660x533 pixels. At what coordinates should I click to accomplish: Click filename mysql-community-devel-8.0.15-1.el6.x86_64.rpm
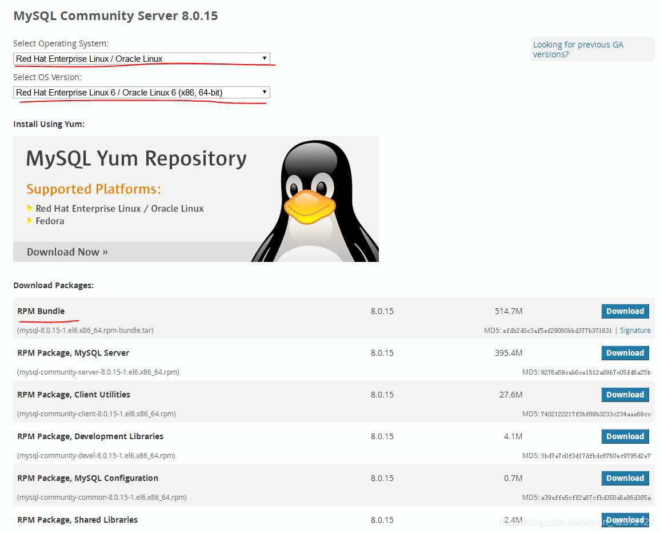coord(96,455)
